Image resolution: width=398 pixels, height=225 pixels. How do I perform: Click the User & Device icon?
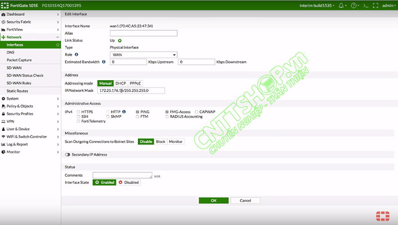tap(3, 129)
